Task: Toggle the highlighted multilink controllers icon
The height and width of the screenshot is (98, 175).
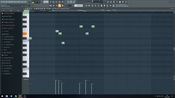Action: click(60, 5)
